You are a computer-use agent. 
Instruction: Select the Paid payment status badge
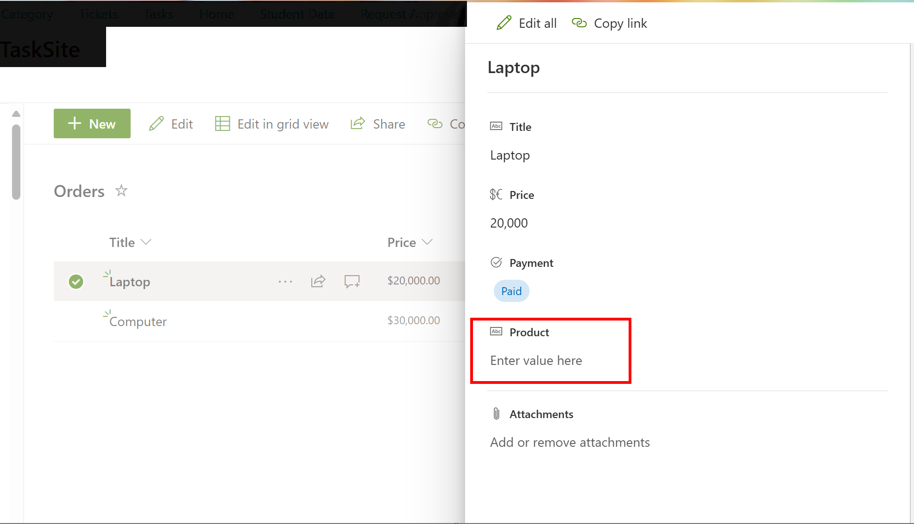point(511,291)
